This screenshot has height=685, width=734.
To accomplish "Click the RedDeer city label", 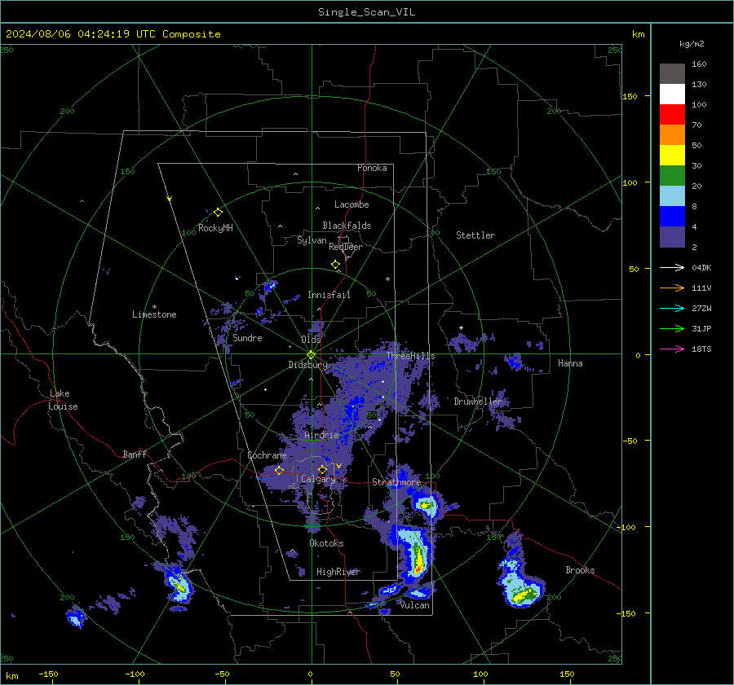I will tap(346, 247).
